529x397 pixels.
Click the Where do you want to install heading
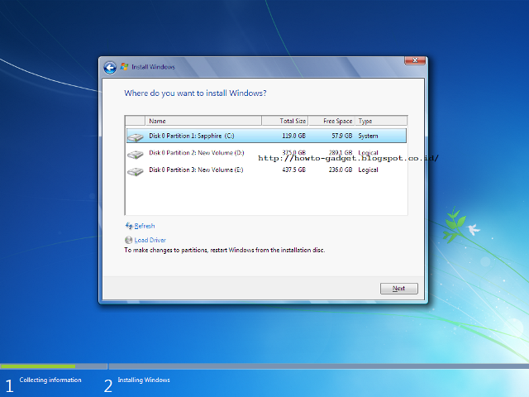click(x=195, y=93)
